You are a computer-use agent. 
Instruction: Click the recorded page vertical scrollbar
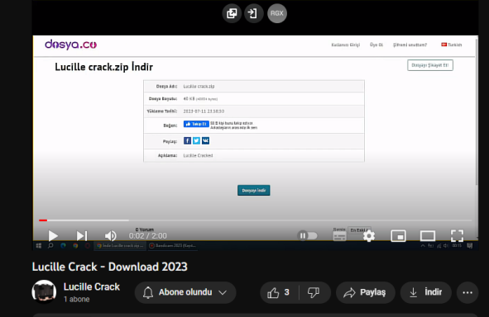[x=477, y=112]
